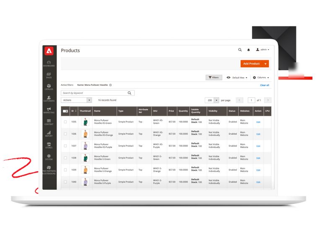Image resolution: width=317 pixels, height=237 pixels.
Task: Open the admin account menu
Action: 262,50
